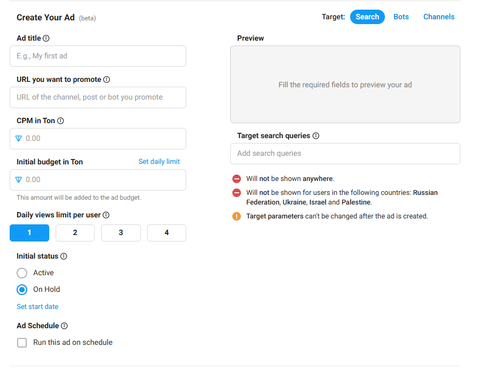
Task: Click the Add search queries field
Action: tap(345, 154)
